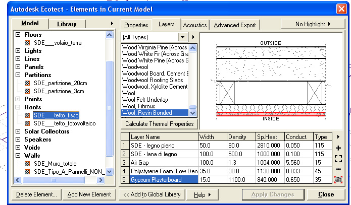Click the Delete Element button
The height and width of the screenshot is (205, 351).
[36, 194]
